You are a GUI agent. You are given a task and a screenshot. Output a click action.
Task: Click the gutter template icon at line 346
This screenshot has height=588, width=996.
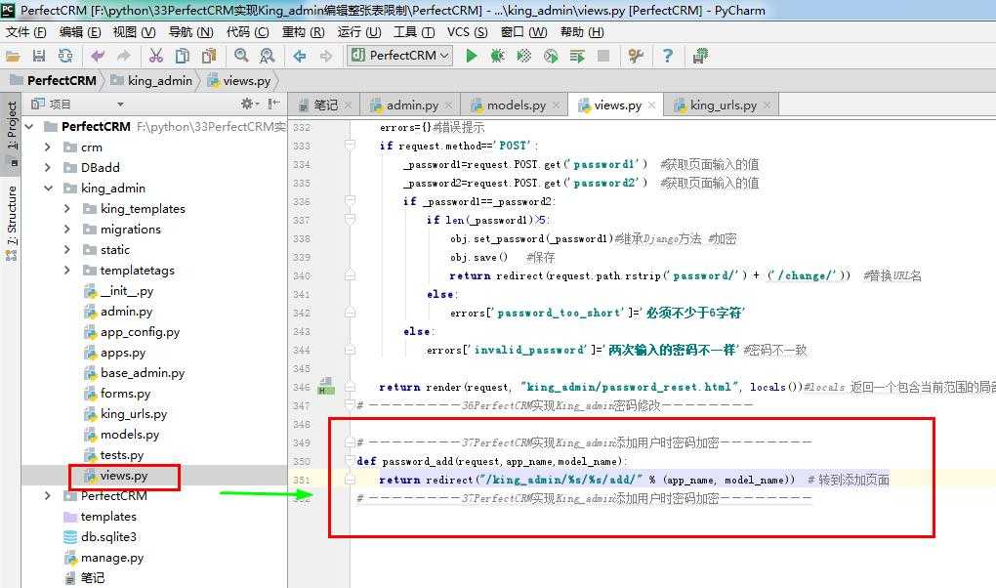click(326, 386)
